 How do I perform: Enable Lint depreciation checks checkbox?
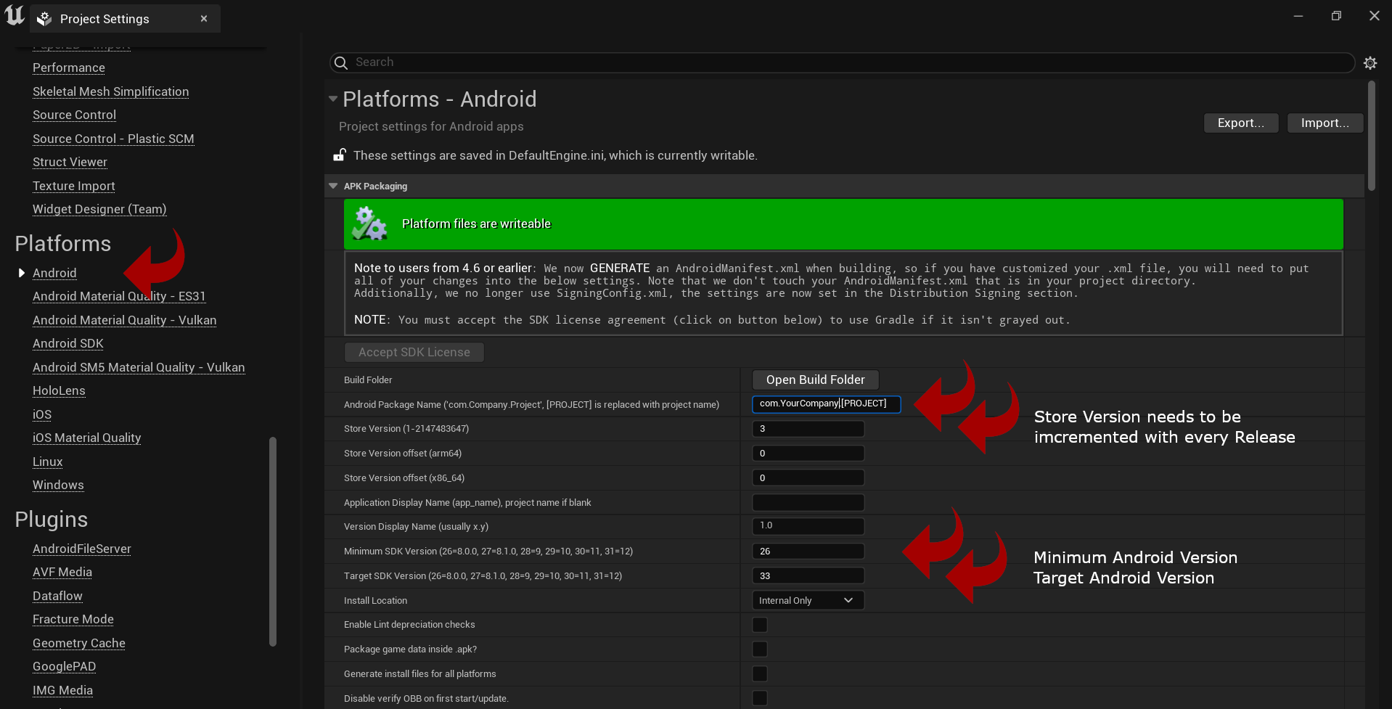click(760, 625)
